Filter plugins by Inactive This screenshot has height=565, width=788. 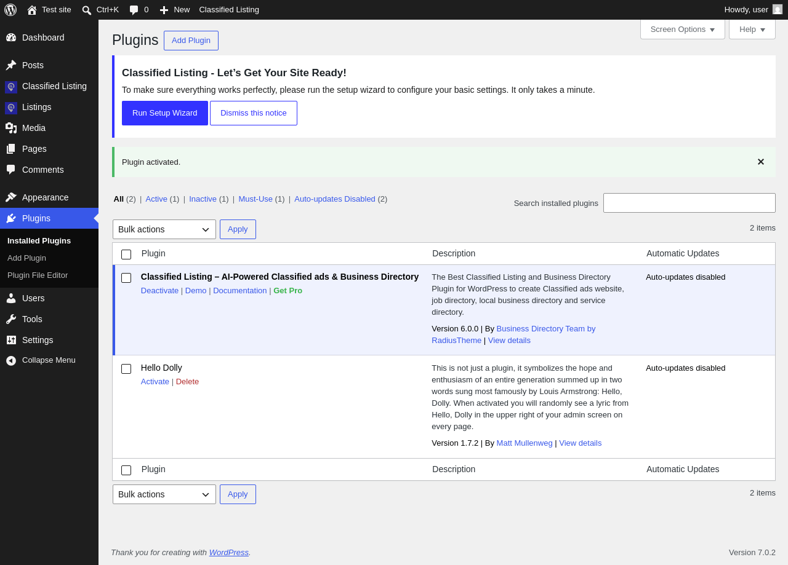(203, 199)
